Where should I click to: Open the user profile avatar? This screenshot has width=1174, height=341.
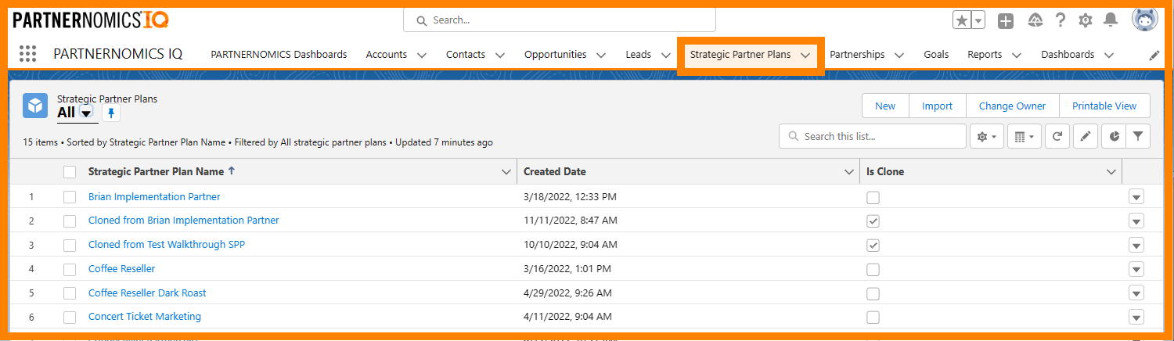click(1145, 19)
